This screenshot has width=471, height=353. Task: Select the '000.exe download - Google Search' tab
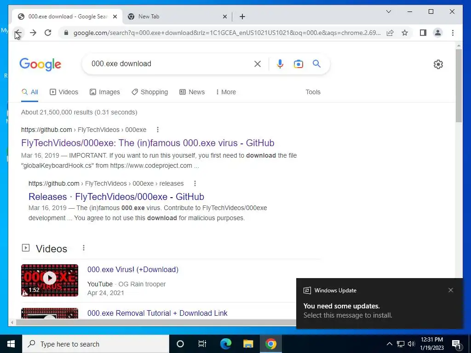point(67,17)
